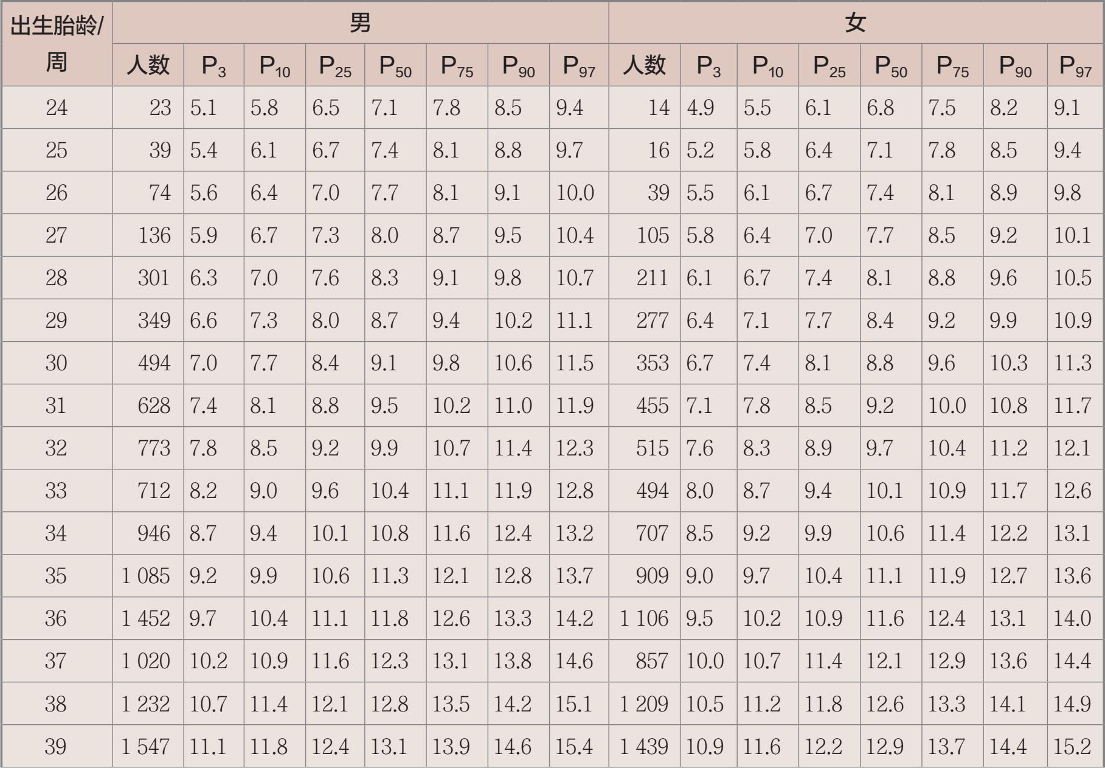Click female count 1 209 in week 38
Screen dimensions: 1105x768
pos(644,704)
